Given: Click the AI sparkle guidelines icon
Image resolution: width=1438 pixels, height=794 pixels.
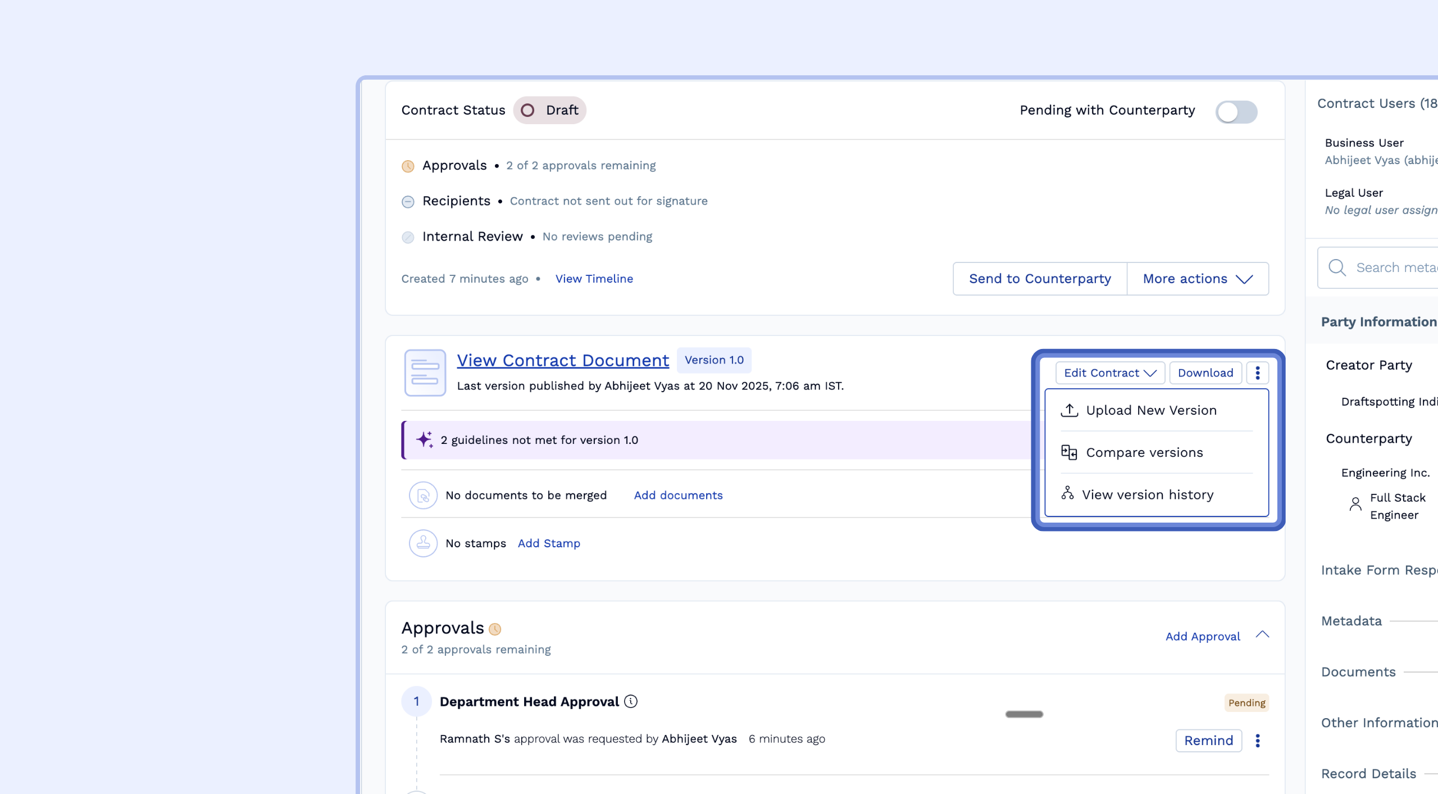Looking at the screenshot, I should pyautogui.click(x=424, y=439).
